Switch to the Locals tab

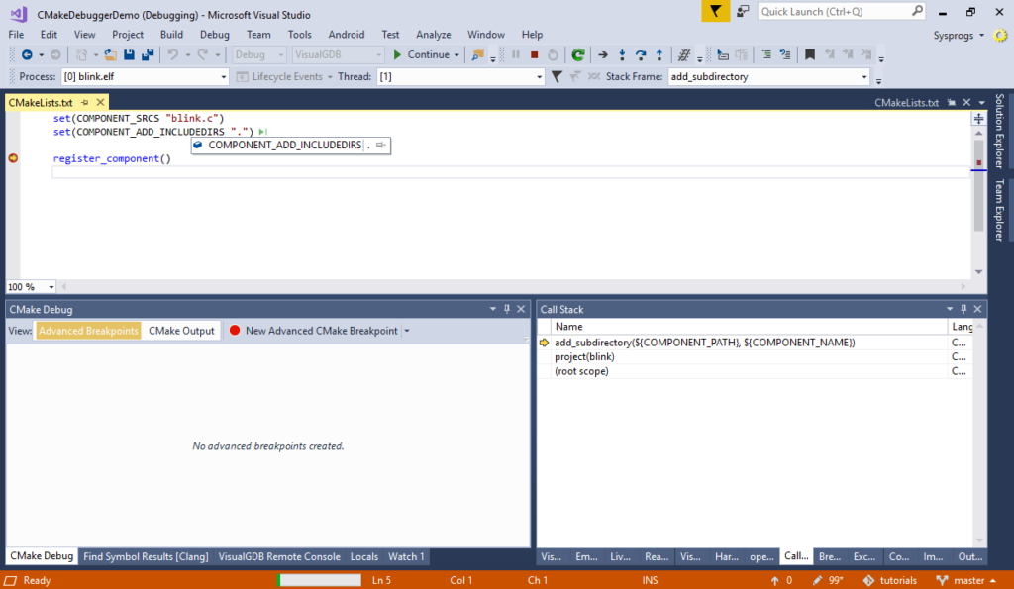(364, 556)
